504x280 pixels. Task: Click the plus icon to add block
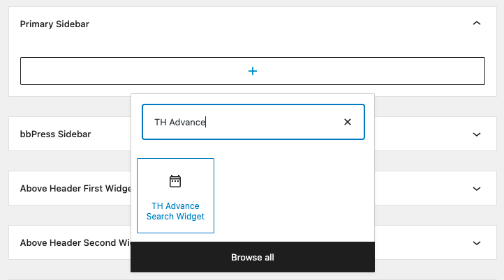253,71
